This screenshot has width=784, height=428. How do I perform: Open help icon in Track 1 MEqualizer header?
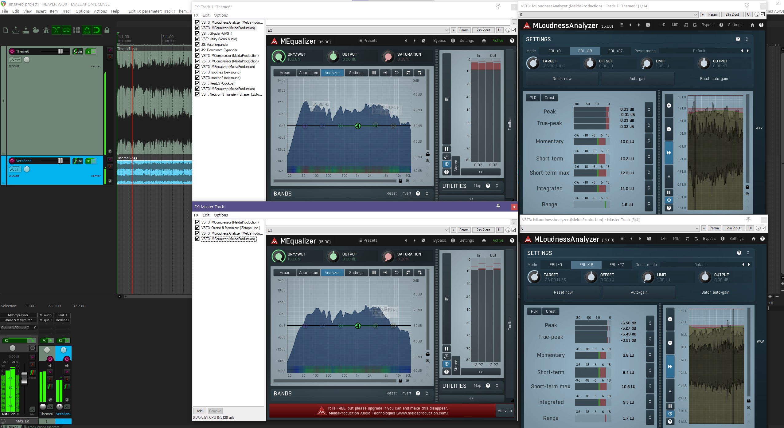click(x=512, y=41)
